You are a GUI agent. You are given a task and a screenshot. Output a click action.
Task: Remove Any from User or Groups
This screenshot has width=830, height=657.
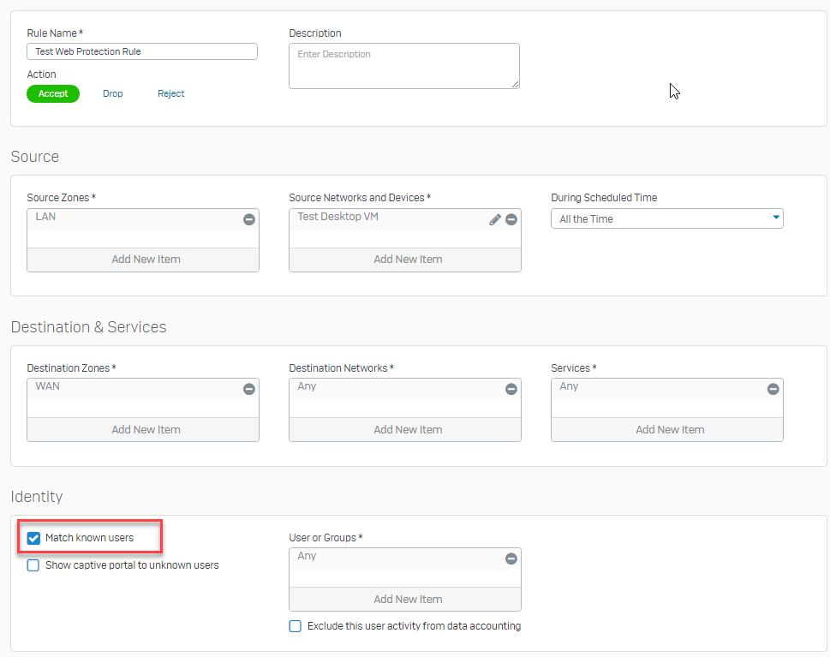click(x=511, y=558)
